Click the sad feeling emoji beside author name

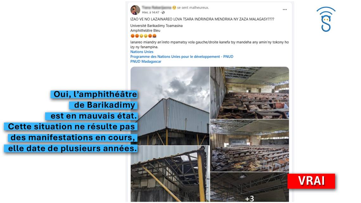tap(174, 8)
